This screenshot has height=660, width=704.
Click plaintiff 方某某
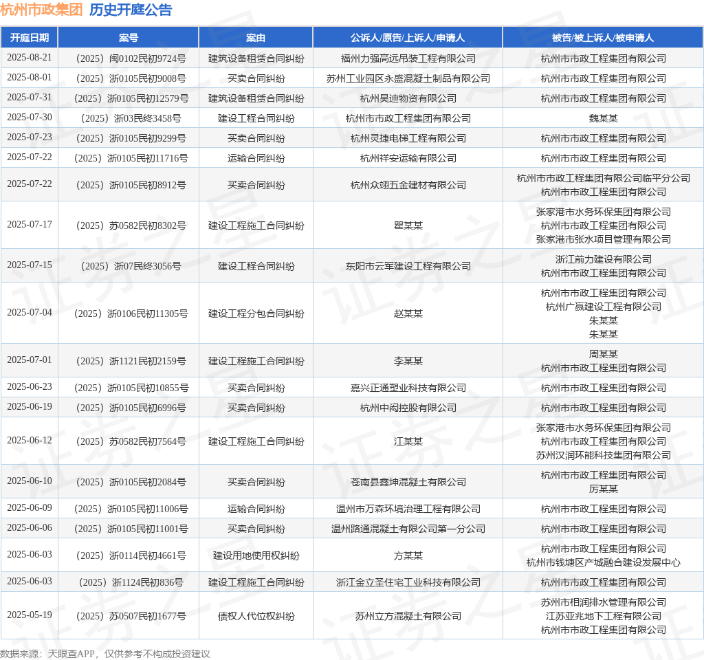[x=408, y=555]
